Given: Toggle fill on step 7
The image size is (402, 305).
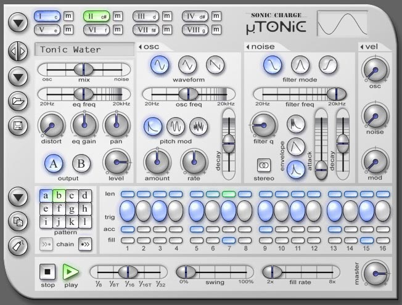Looking at the screenshot, I should click(x=229, y=240).
